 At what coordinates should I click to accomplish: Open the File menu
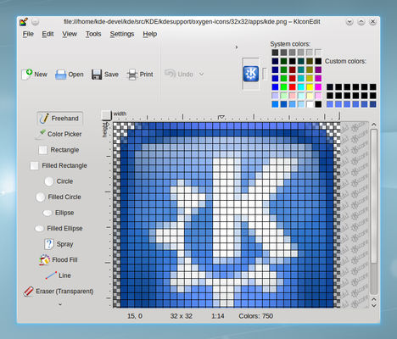coord(28,34)
